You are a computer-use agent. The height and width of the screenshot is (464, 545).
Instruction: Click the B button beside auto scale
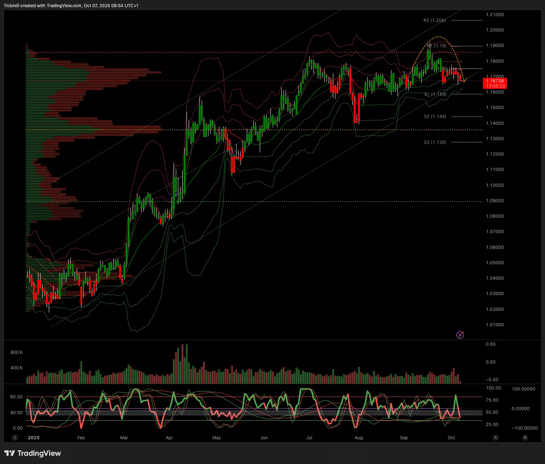[x=525, y=437]
